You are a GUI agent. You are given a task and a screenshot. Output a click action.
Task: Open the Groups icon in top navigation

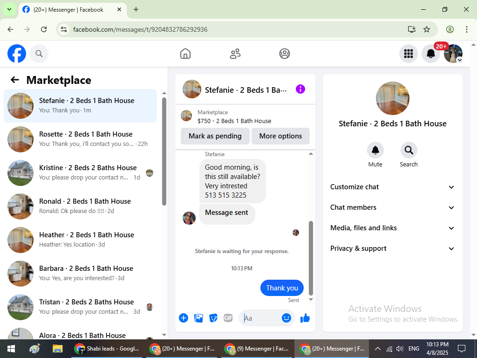(285, 54)
